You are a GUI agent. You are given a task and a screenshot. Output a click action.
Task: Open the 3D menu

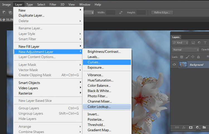click(62, 4)
